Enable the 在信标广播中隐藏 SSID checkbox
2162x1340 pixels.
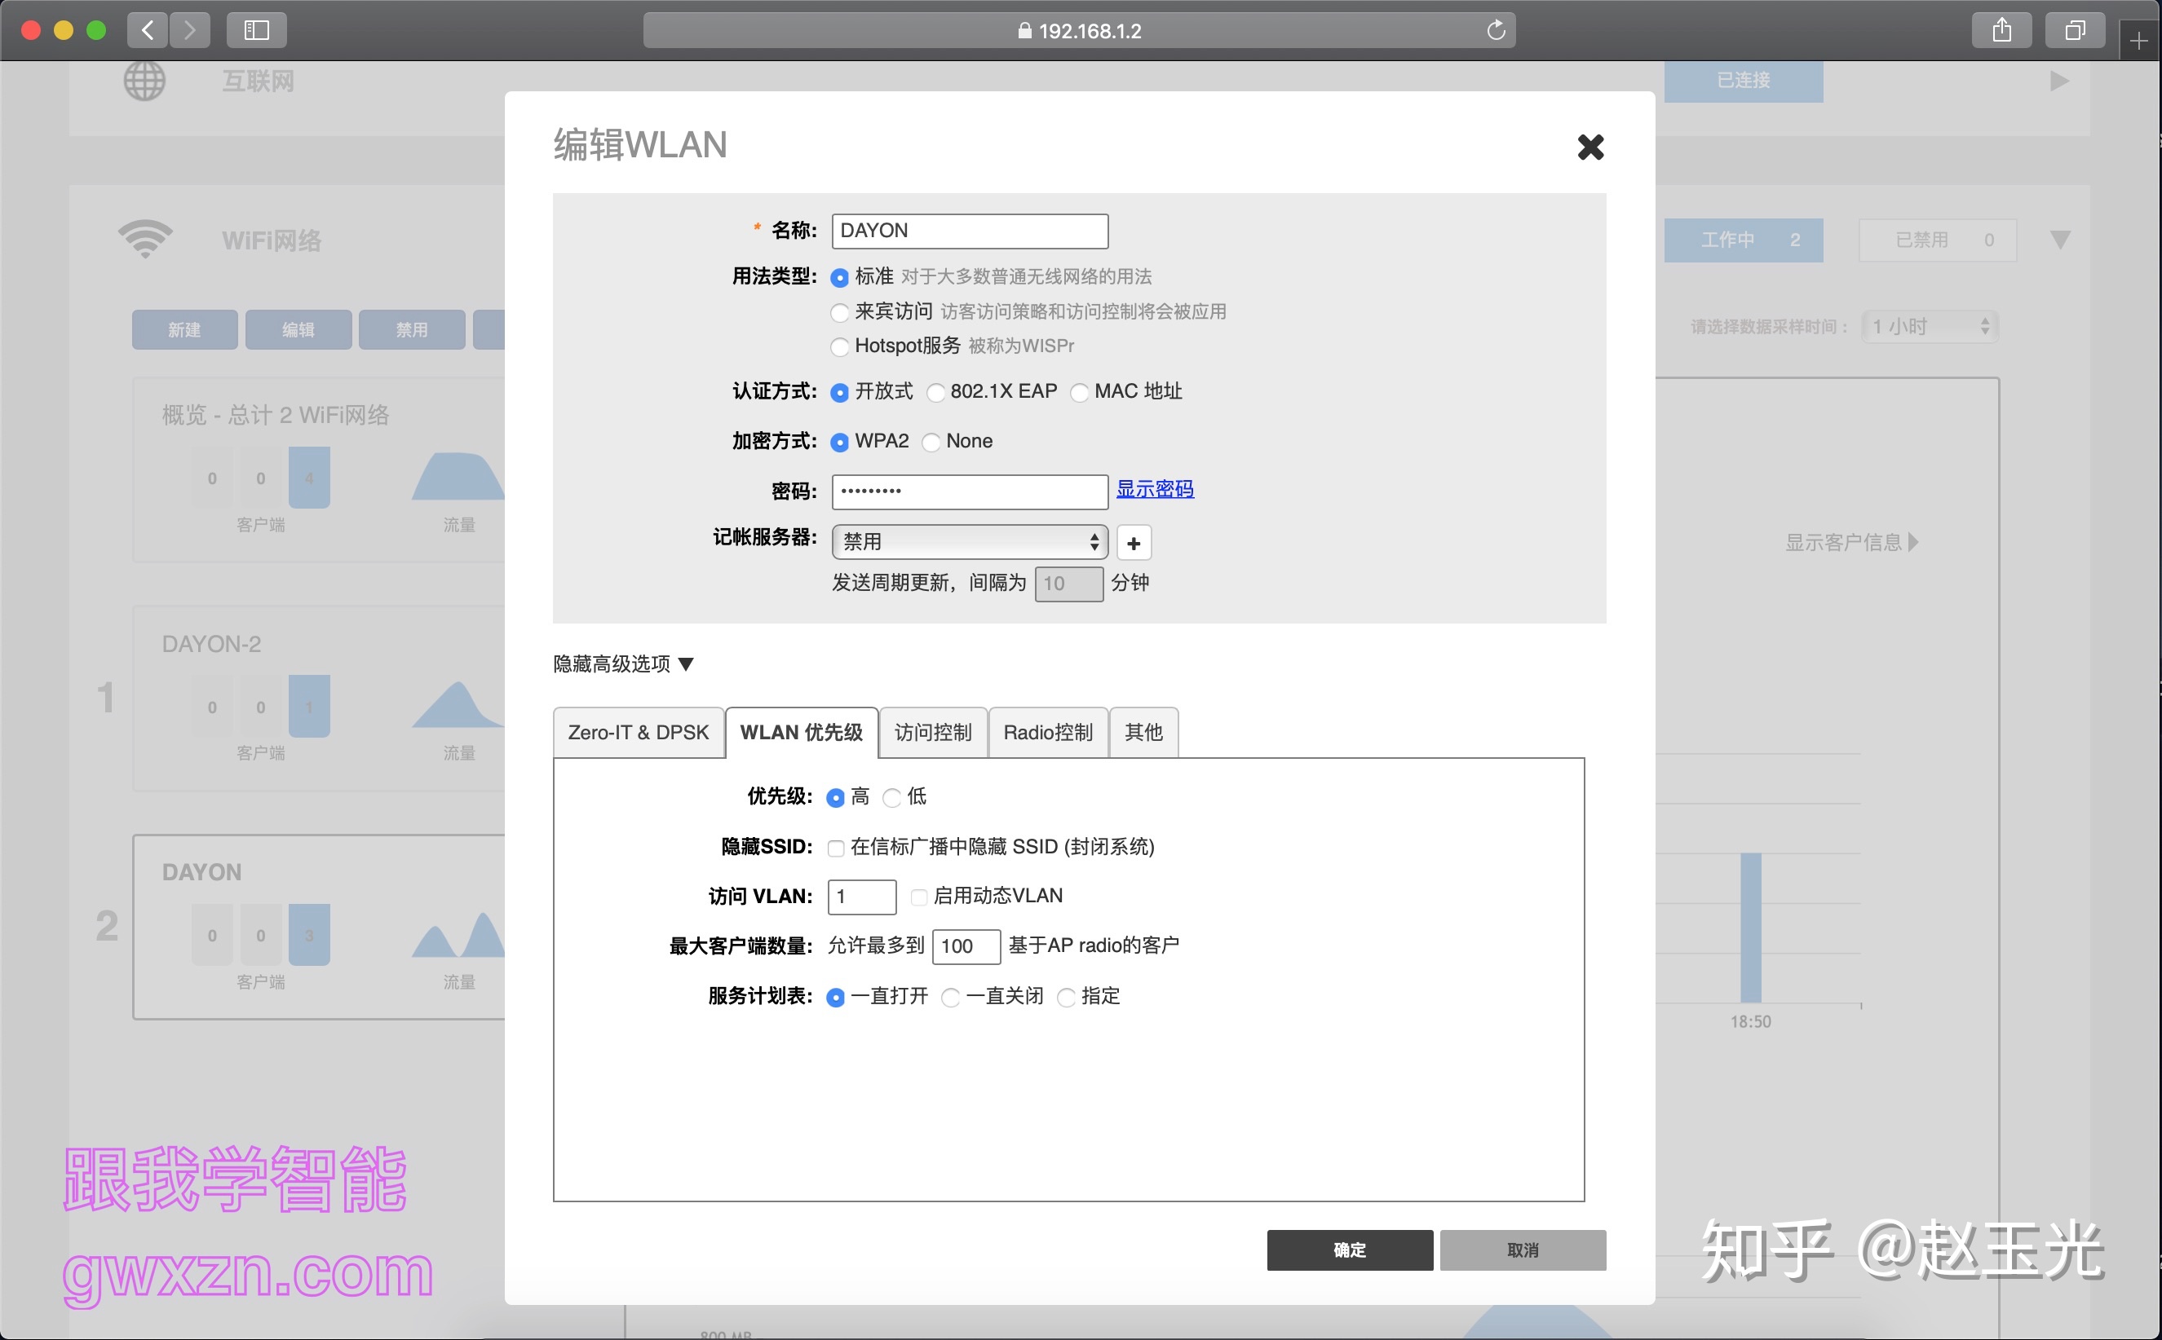click(x=835, y=849)
